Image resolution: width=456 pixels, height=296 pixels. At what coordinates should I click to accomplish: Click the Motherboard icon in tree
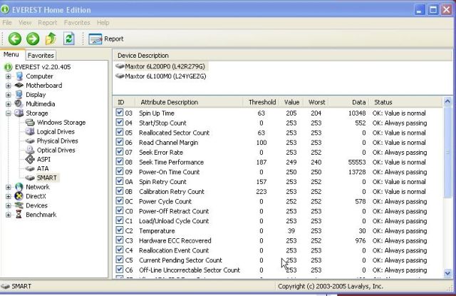coord(19,86)
